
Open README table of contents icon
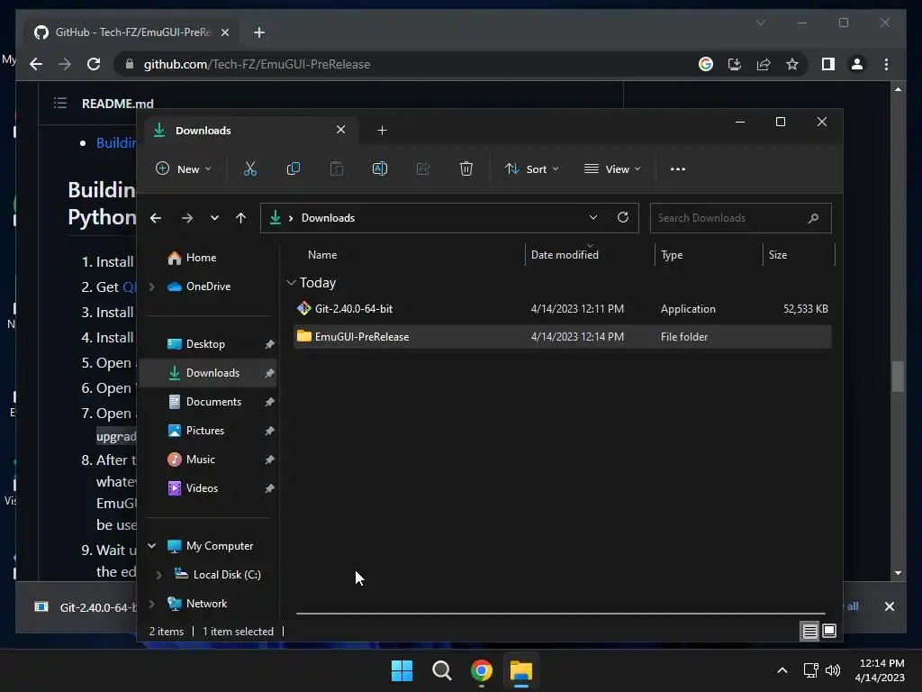point(60,104)
